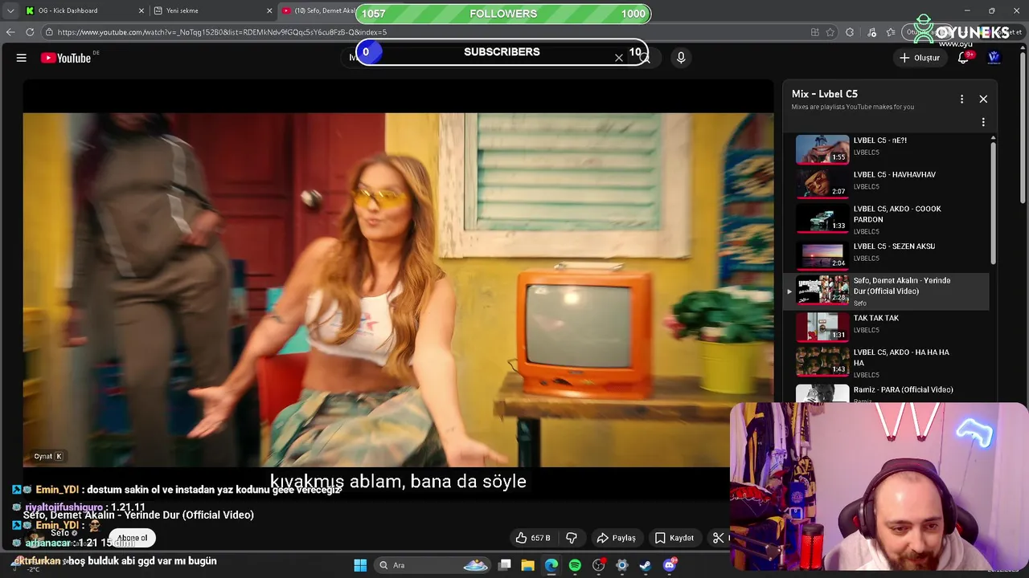Click the voice search microphone icon
The image size is (1029, 578).
[681, 58]
